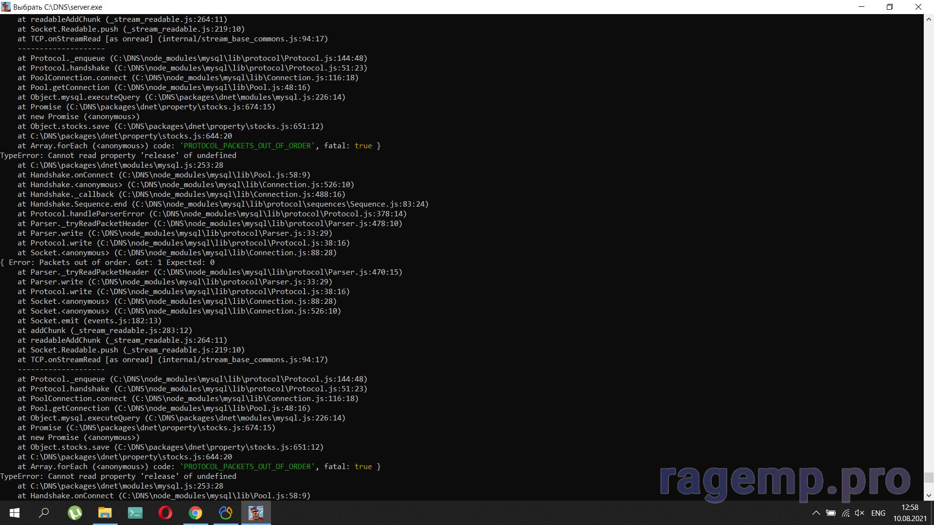The height and width of the screenshot is (525, 934).
Task: Open the clock and date flyout
Action: pyautogui.click(x=910, y=513)
